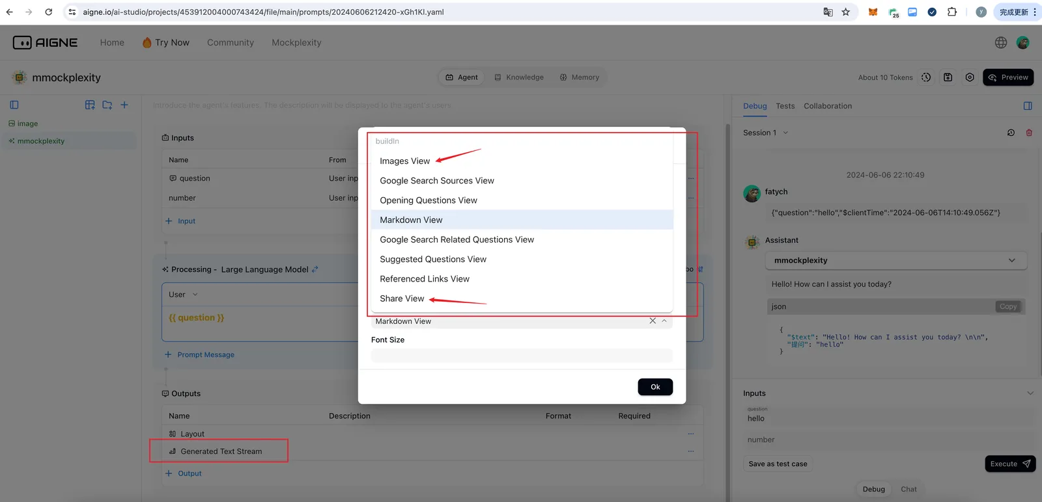Open the version history clock icon
Screen dimensions: 1042x502
926,77
